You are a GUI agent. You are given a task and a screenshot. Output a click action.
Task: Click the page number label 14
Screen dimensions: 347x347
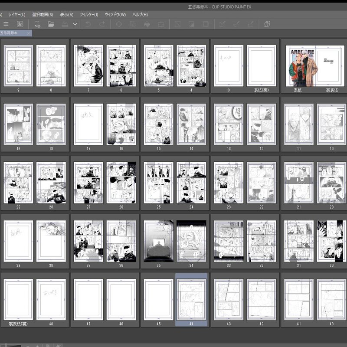pos(191,148)
